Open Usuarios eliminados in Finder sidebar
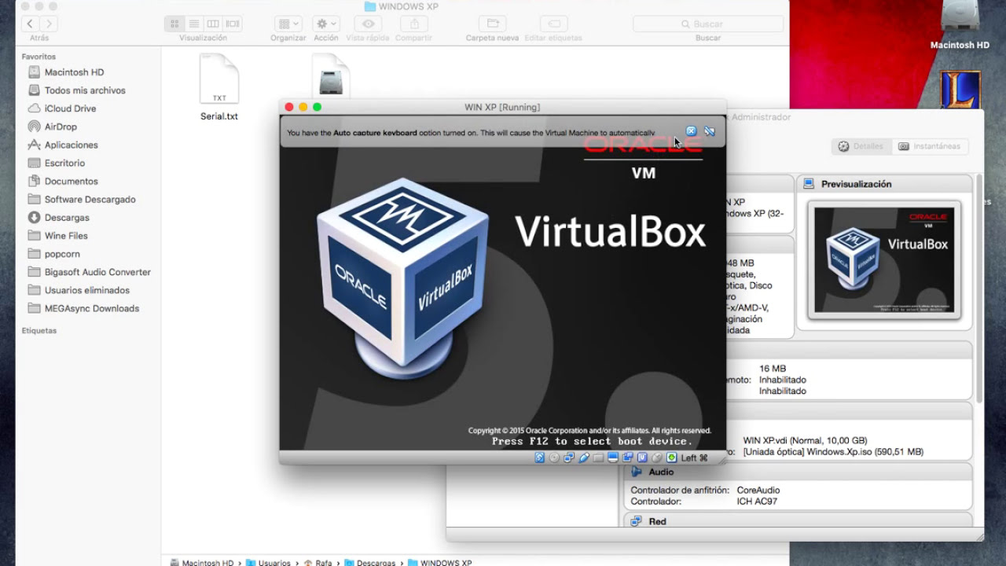The image size is (1006, 566). click(x=86, y=290)
